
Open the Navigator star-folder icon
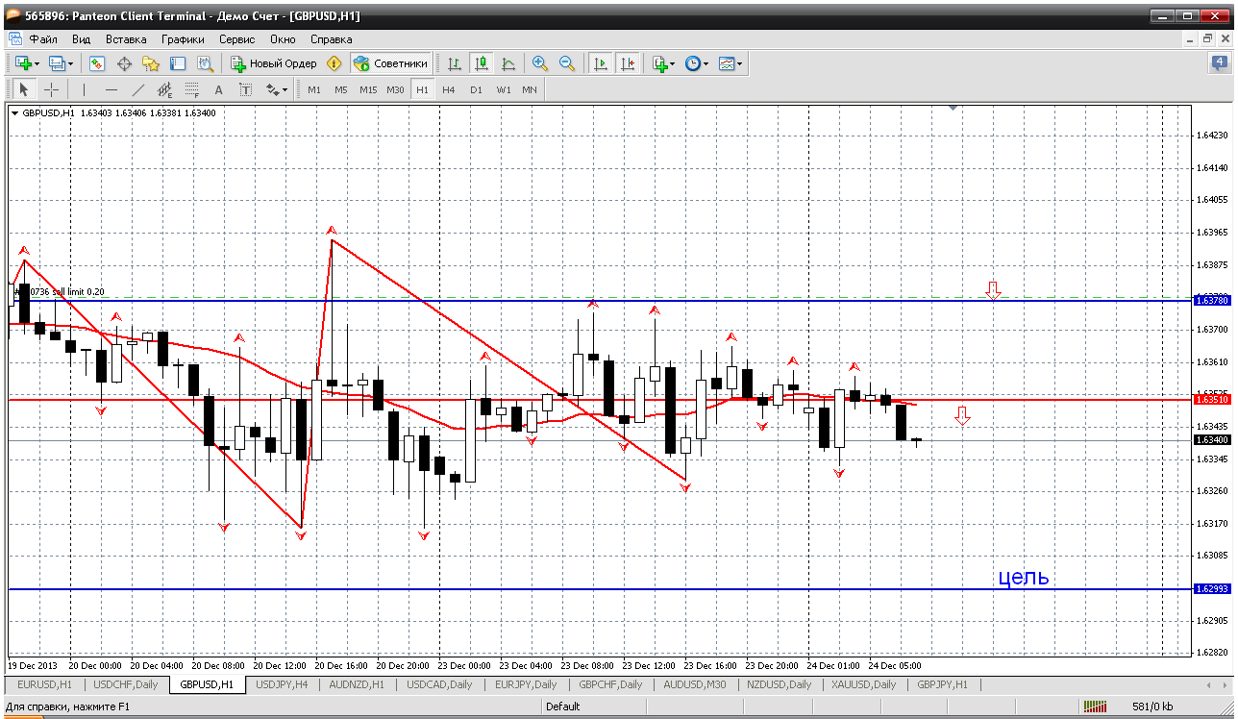pos(151,63)
